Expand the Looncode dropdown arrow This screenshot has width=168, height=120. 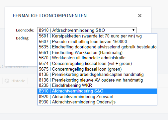(133, 30)
